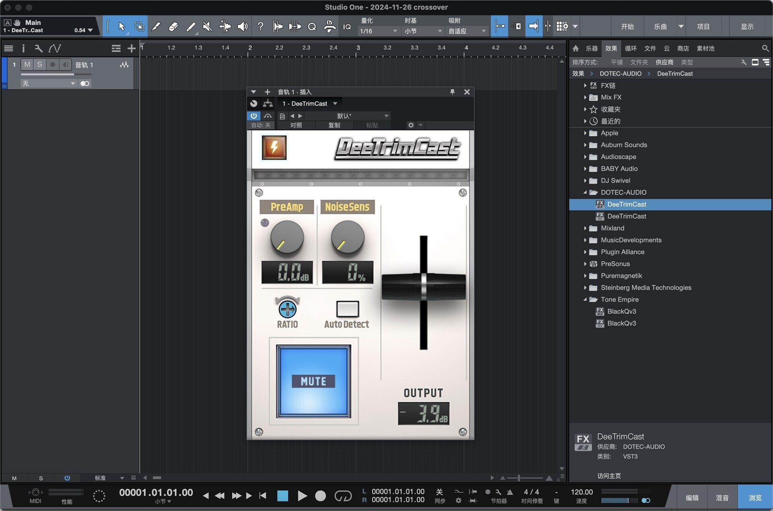This screenshot has height=511, width=773.
Task: Open the 混音 mixer view
Action: [722, 498]
